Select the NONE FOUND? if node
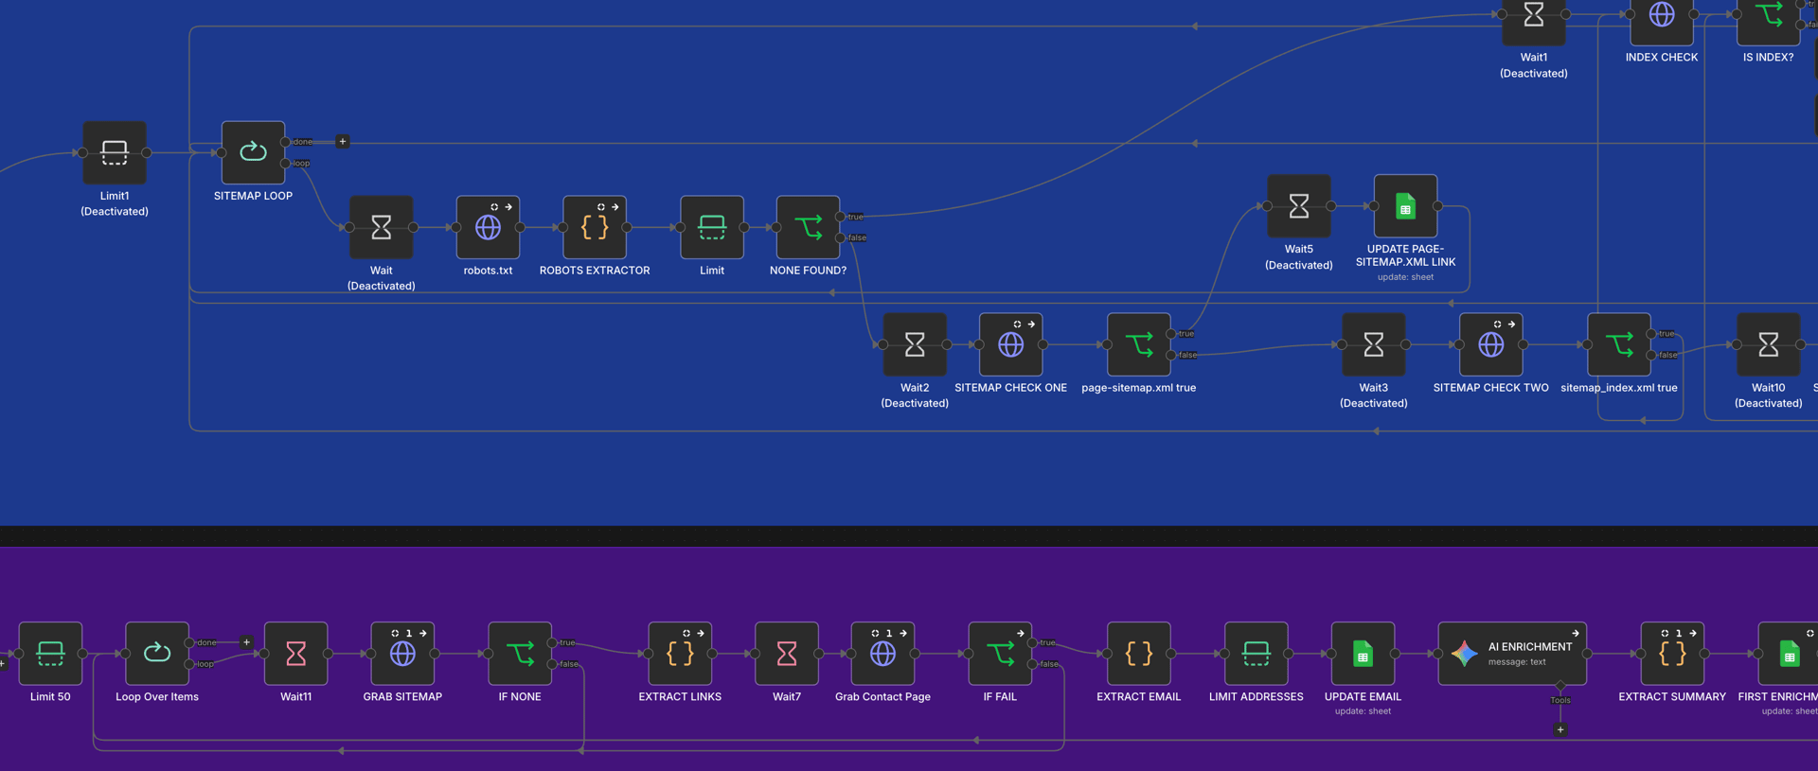This screenshot has width=1818, height=771. click(808, 227)
